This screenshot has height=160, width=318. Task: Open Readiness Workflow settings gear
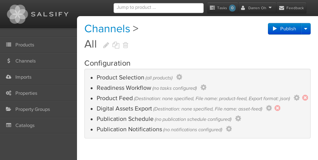click(203, 87)
